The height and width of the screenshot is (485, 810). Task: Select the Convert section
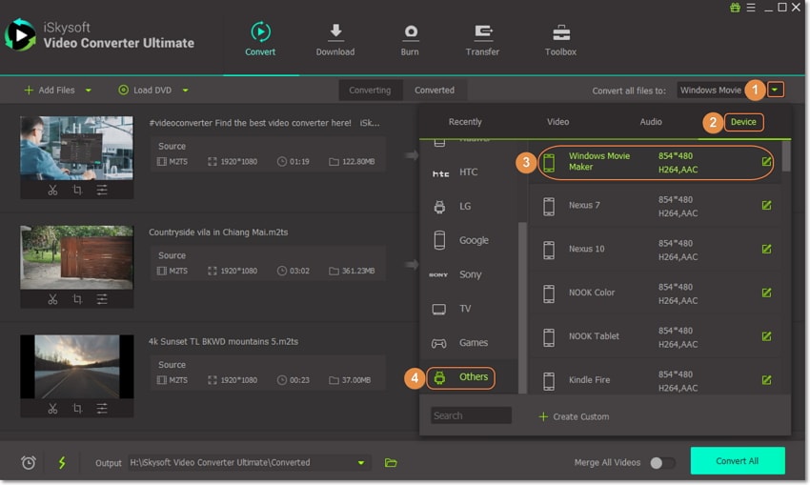pos(260,40)
